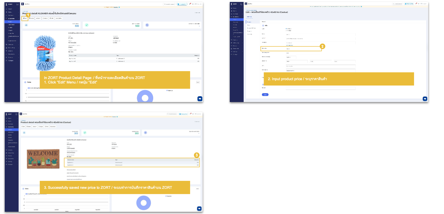Click the Social Commerce button on the Cactus page
444x214 pixels.
pyautogui.click(x=172, y=114)
